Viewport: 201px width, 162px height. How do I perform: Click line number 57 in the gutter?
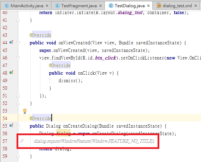click(x=5, y=141)
